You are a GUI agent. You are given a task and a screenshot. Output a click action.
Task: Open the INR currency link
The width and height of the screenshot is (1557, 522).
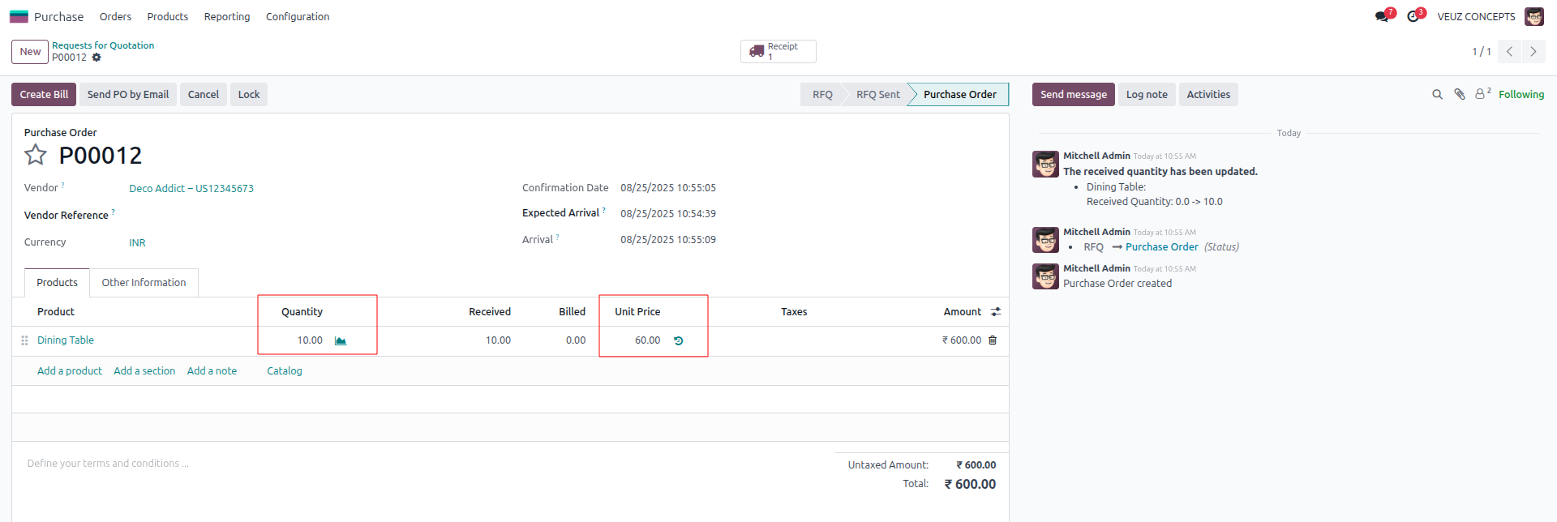pyautogui.click(x=137, y=242)
